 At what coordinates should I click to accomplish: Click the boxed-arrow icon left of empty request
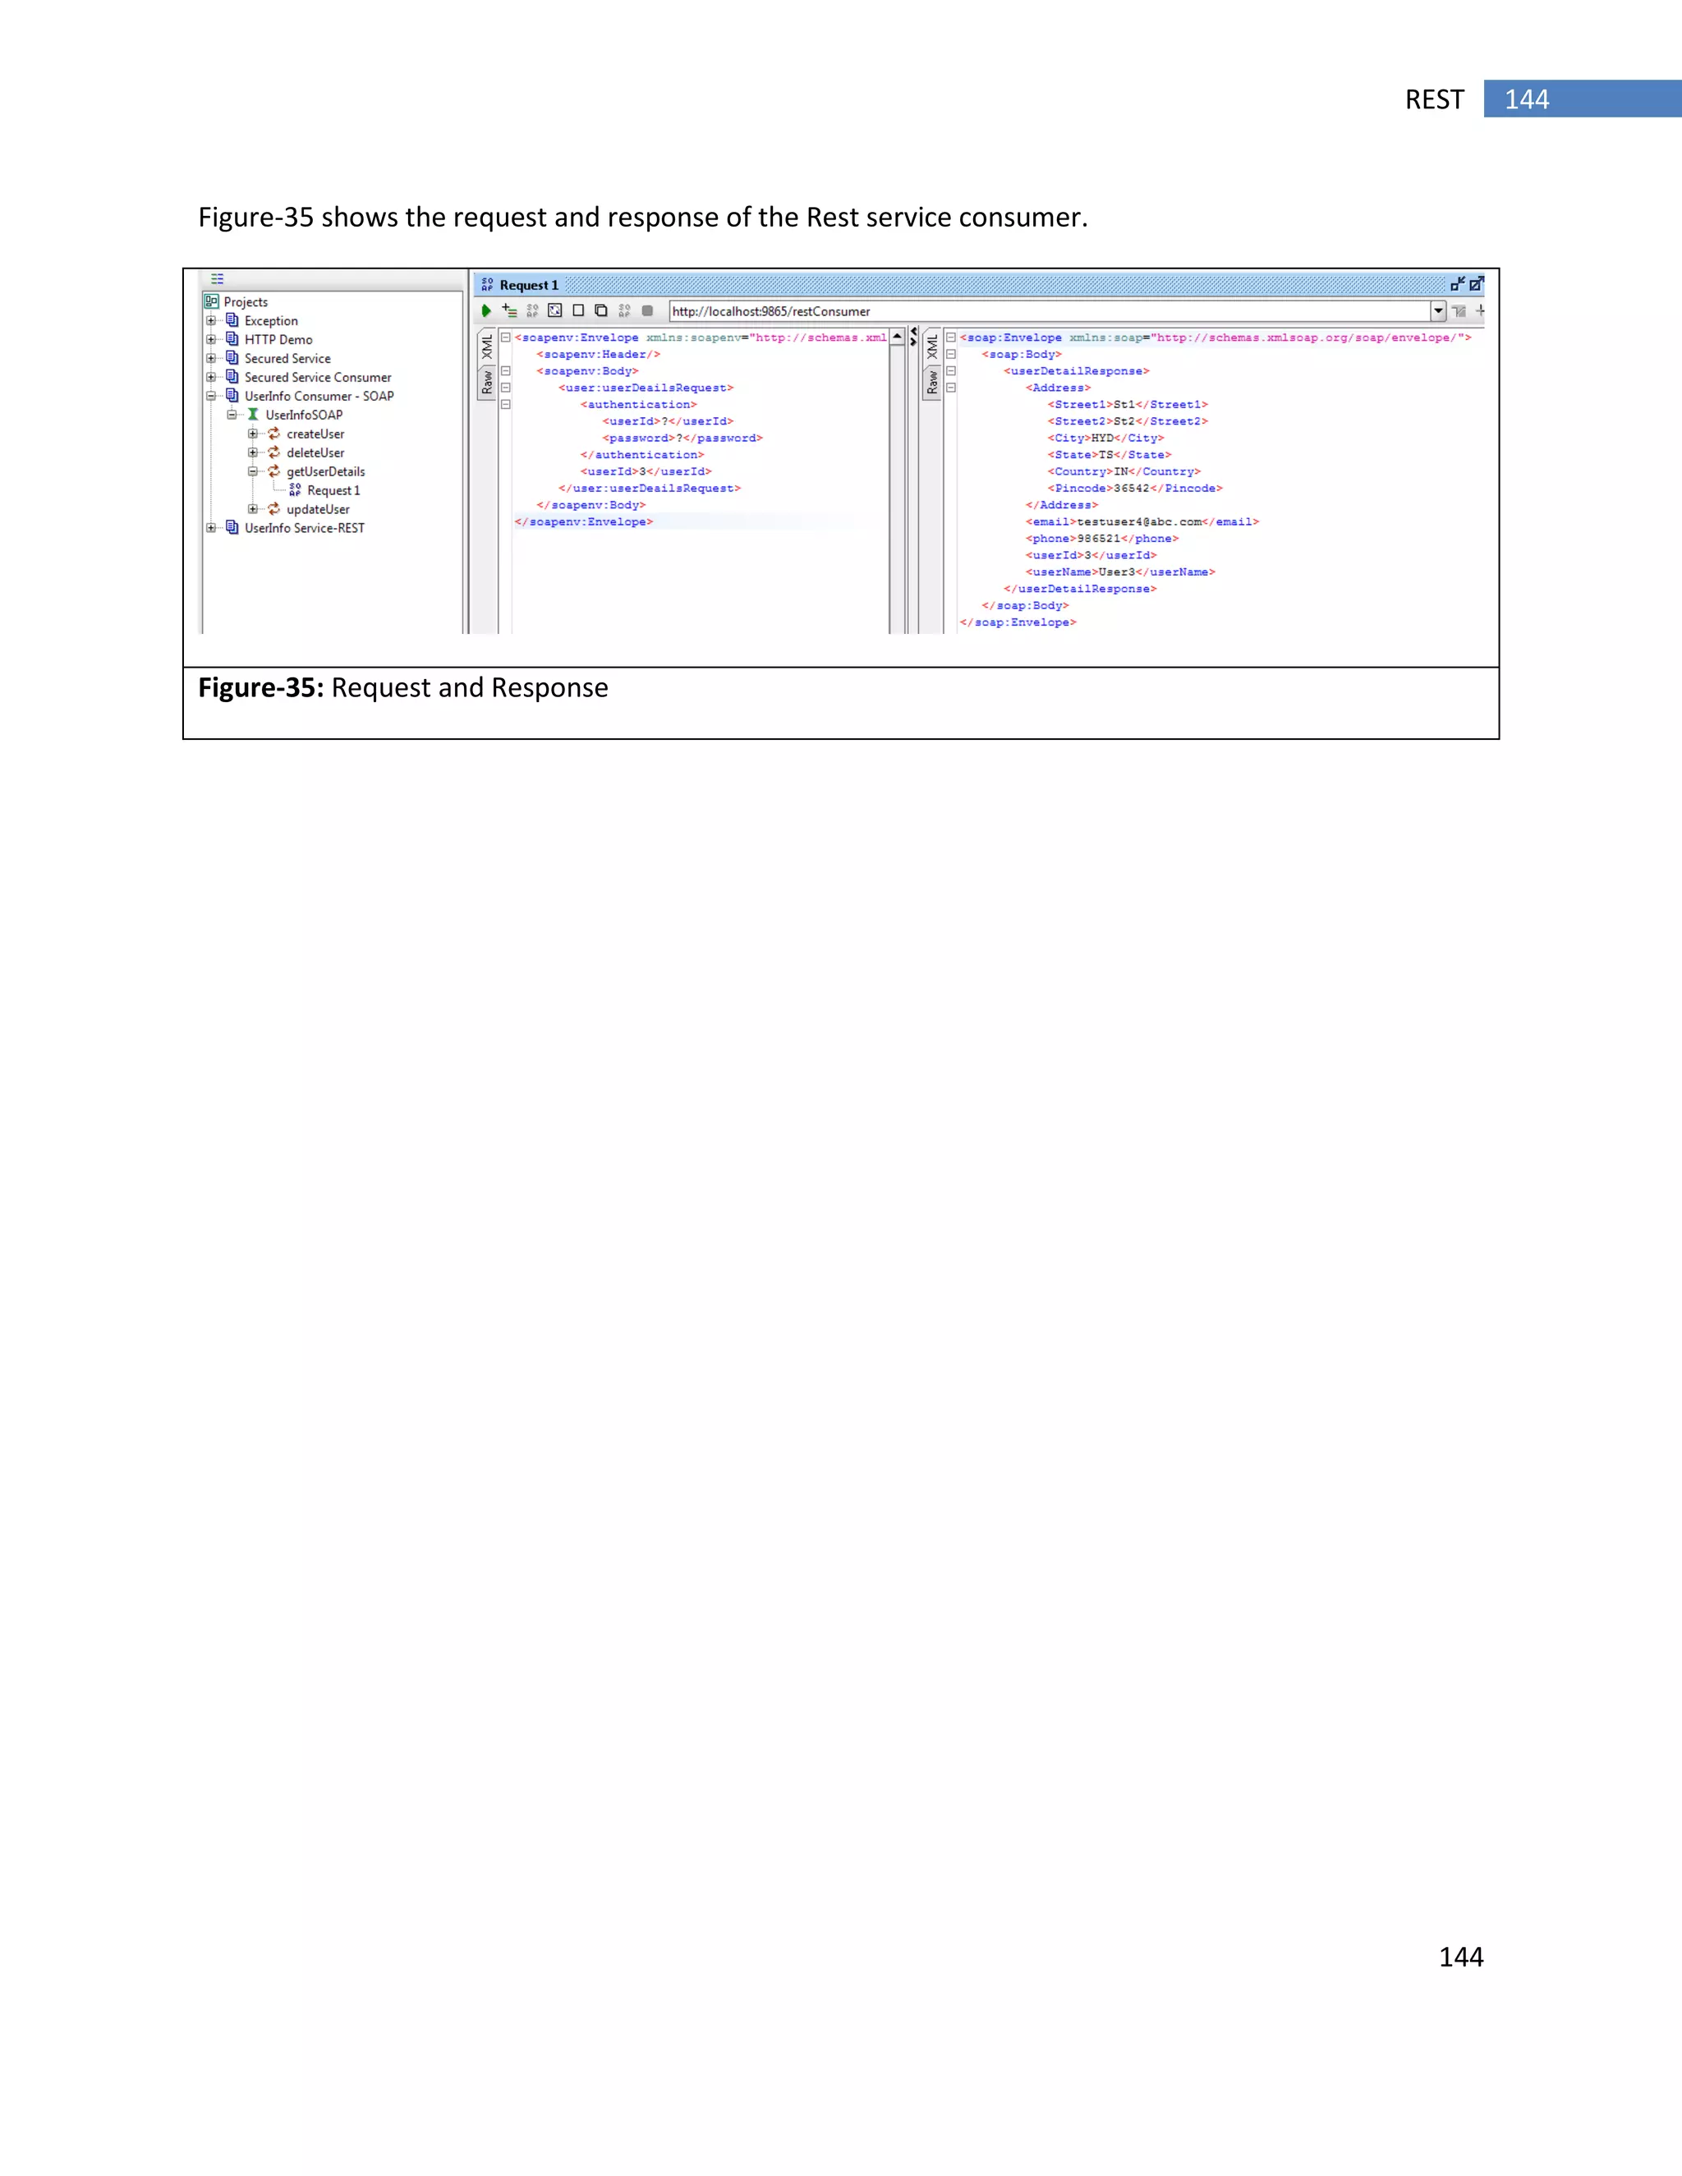click(x=555, y=311)
